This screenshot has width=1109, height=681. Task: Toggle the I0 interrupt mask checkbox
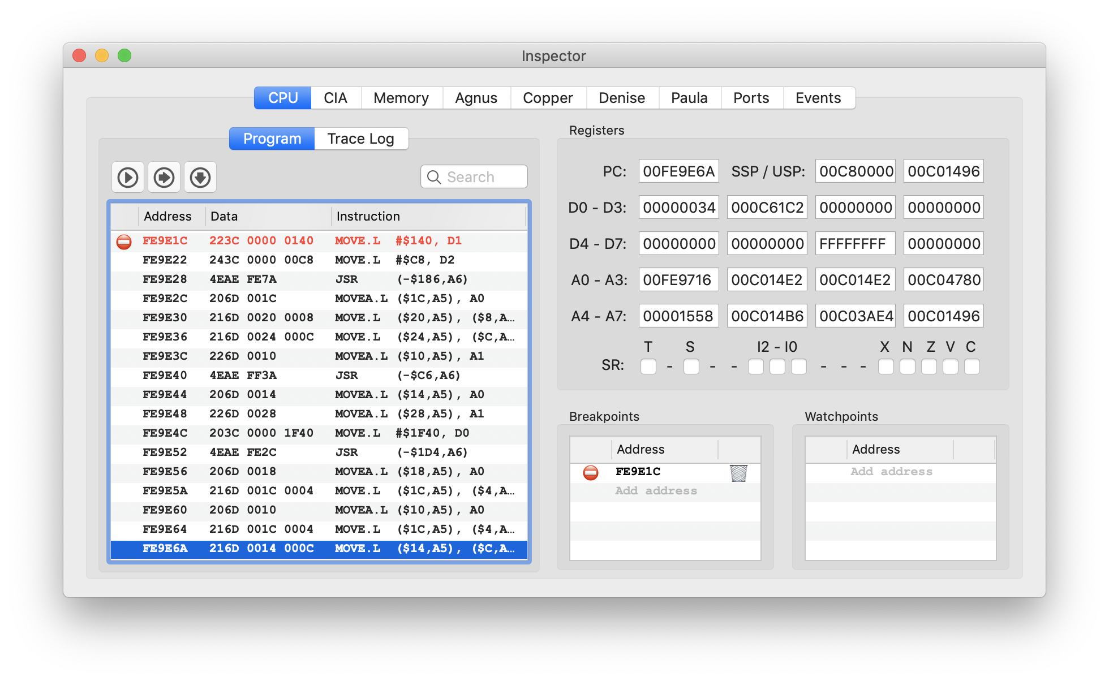(x=799, y=367)
